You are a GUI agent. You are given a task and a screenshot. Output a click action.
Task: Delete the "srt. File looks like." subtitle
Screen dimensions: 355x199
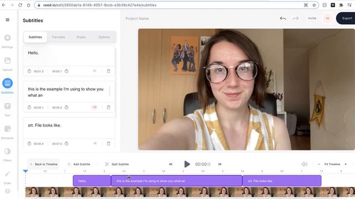coord(109,144)
